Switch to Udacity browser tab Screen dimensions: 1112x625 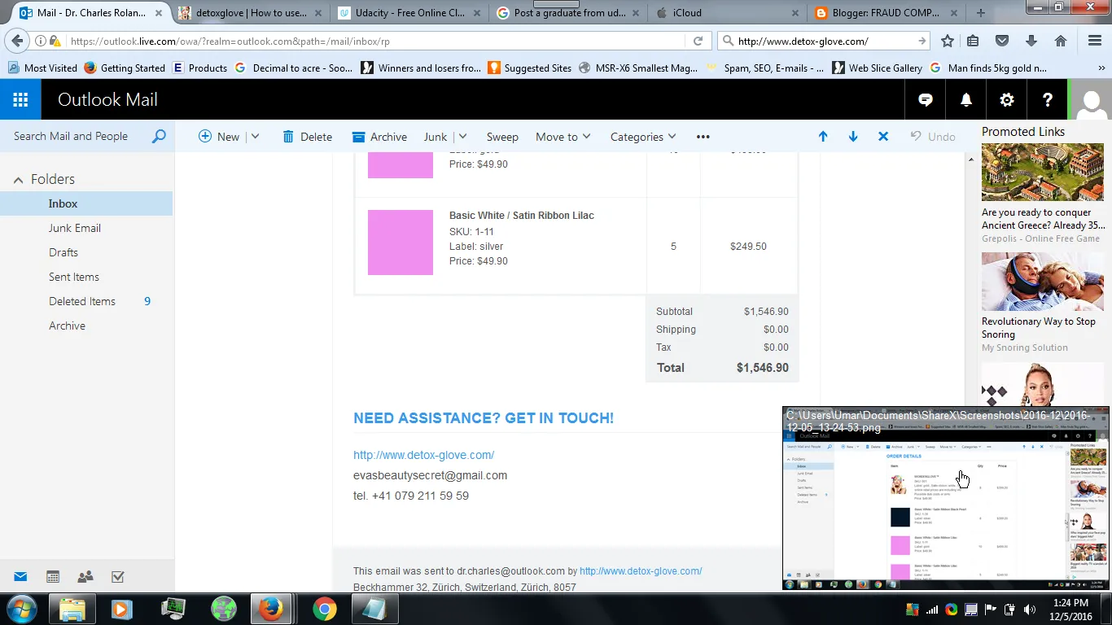pos(410,13)
